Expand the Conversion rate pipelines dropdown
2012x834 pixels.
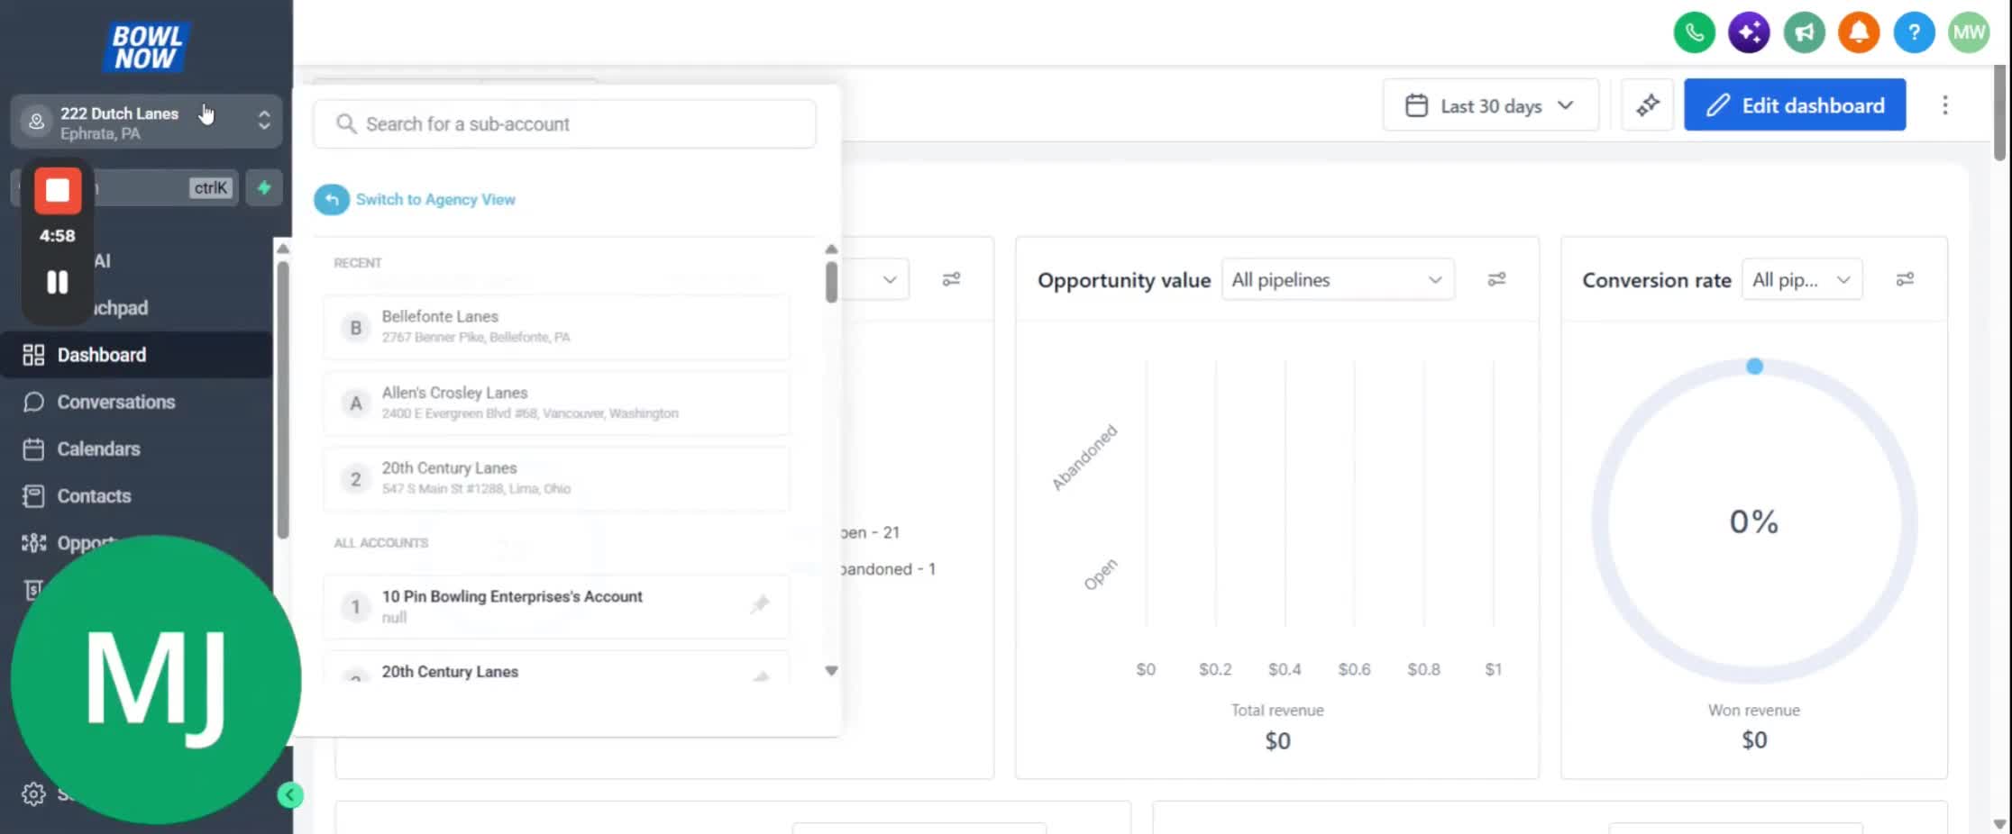[1802, 280]
